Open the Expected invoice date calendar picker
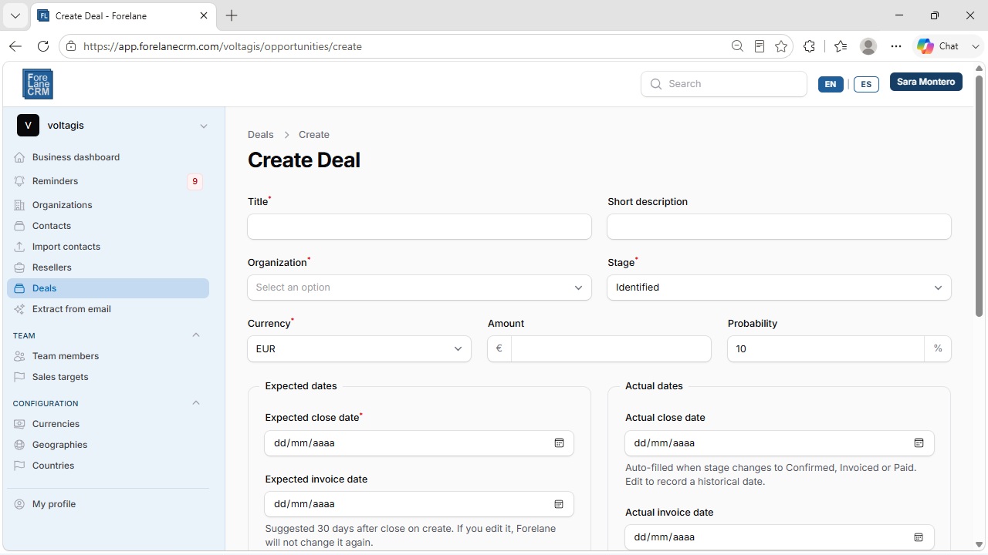988x555 pixels. point(559,504)
